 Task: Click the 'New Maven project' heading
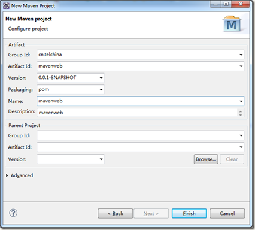pyautogui.click(x=29, y=19)
